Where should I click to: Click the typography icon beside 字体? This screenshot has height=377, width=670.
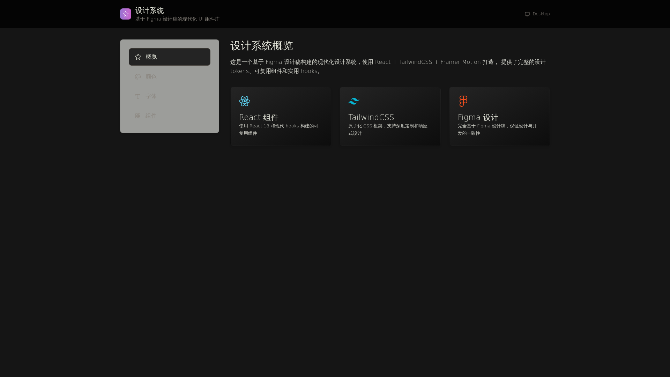(x=138, y=96)
